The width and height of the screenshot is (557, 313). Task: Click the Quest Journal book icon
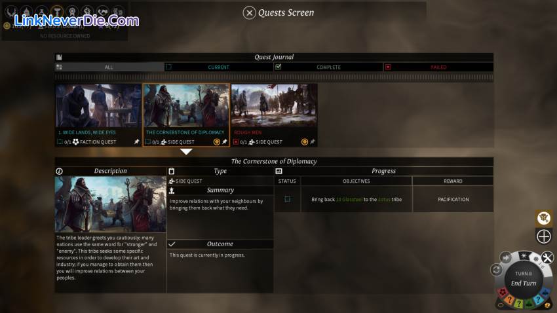[59, 57]
